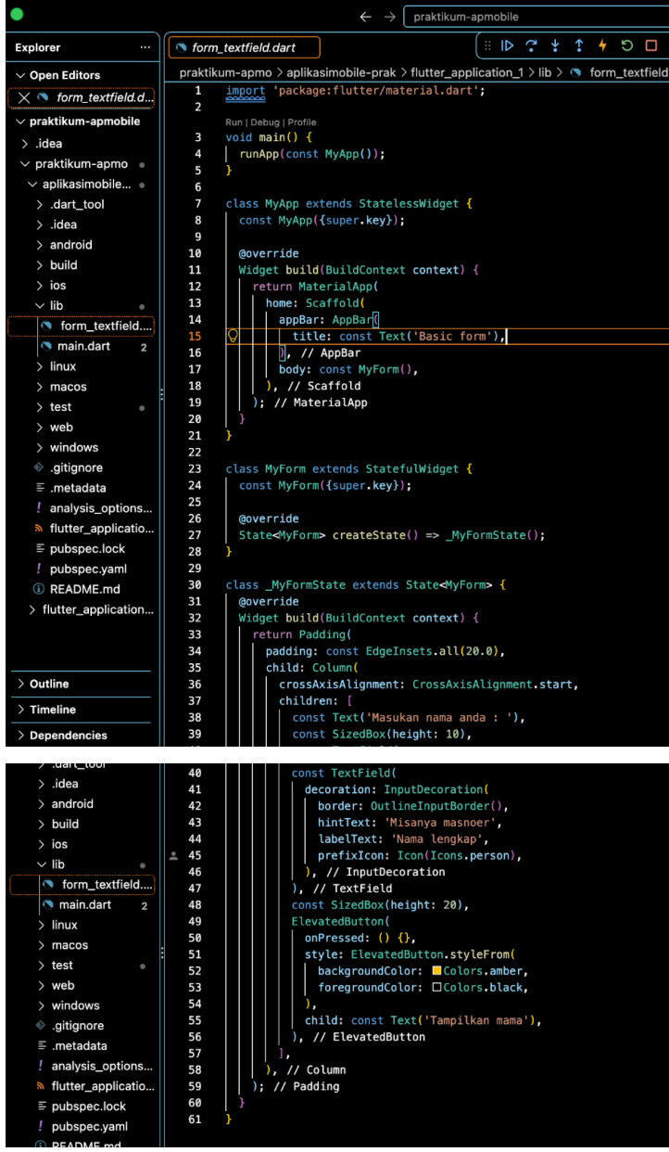Image resolution: width=669 pixels, height=1152 pixels.
Task: Click the 'Tampilkan mama' string
Action: (x=481, y=1020)
